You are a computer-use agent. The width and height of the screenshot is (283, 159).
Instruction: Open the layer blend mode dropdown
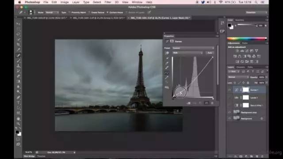click(x=238, y=77)
